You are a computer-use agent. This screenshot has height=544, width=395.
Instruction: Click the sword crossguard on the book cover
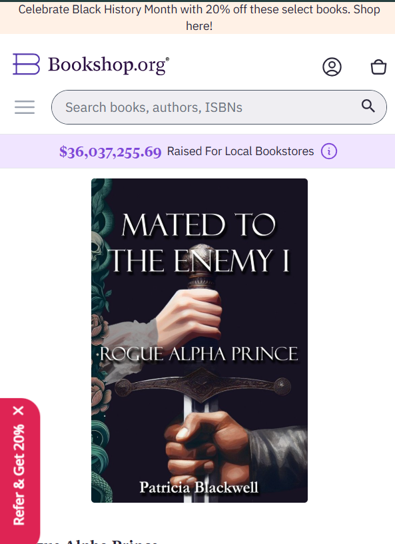pos(202,386)
